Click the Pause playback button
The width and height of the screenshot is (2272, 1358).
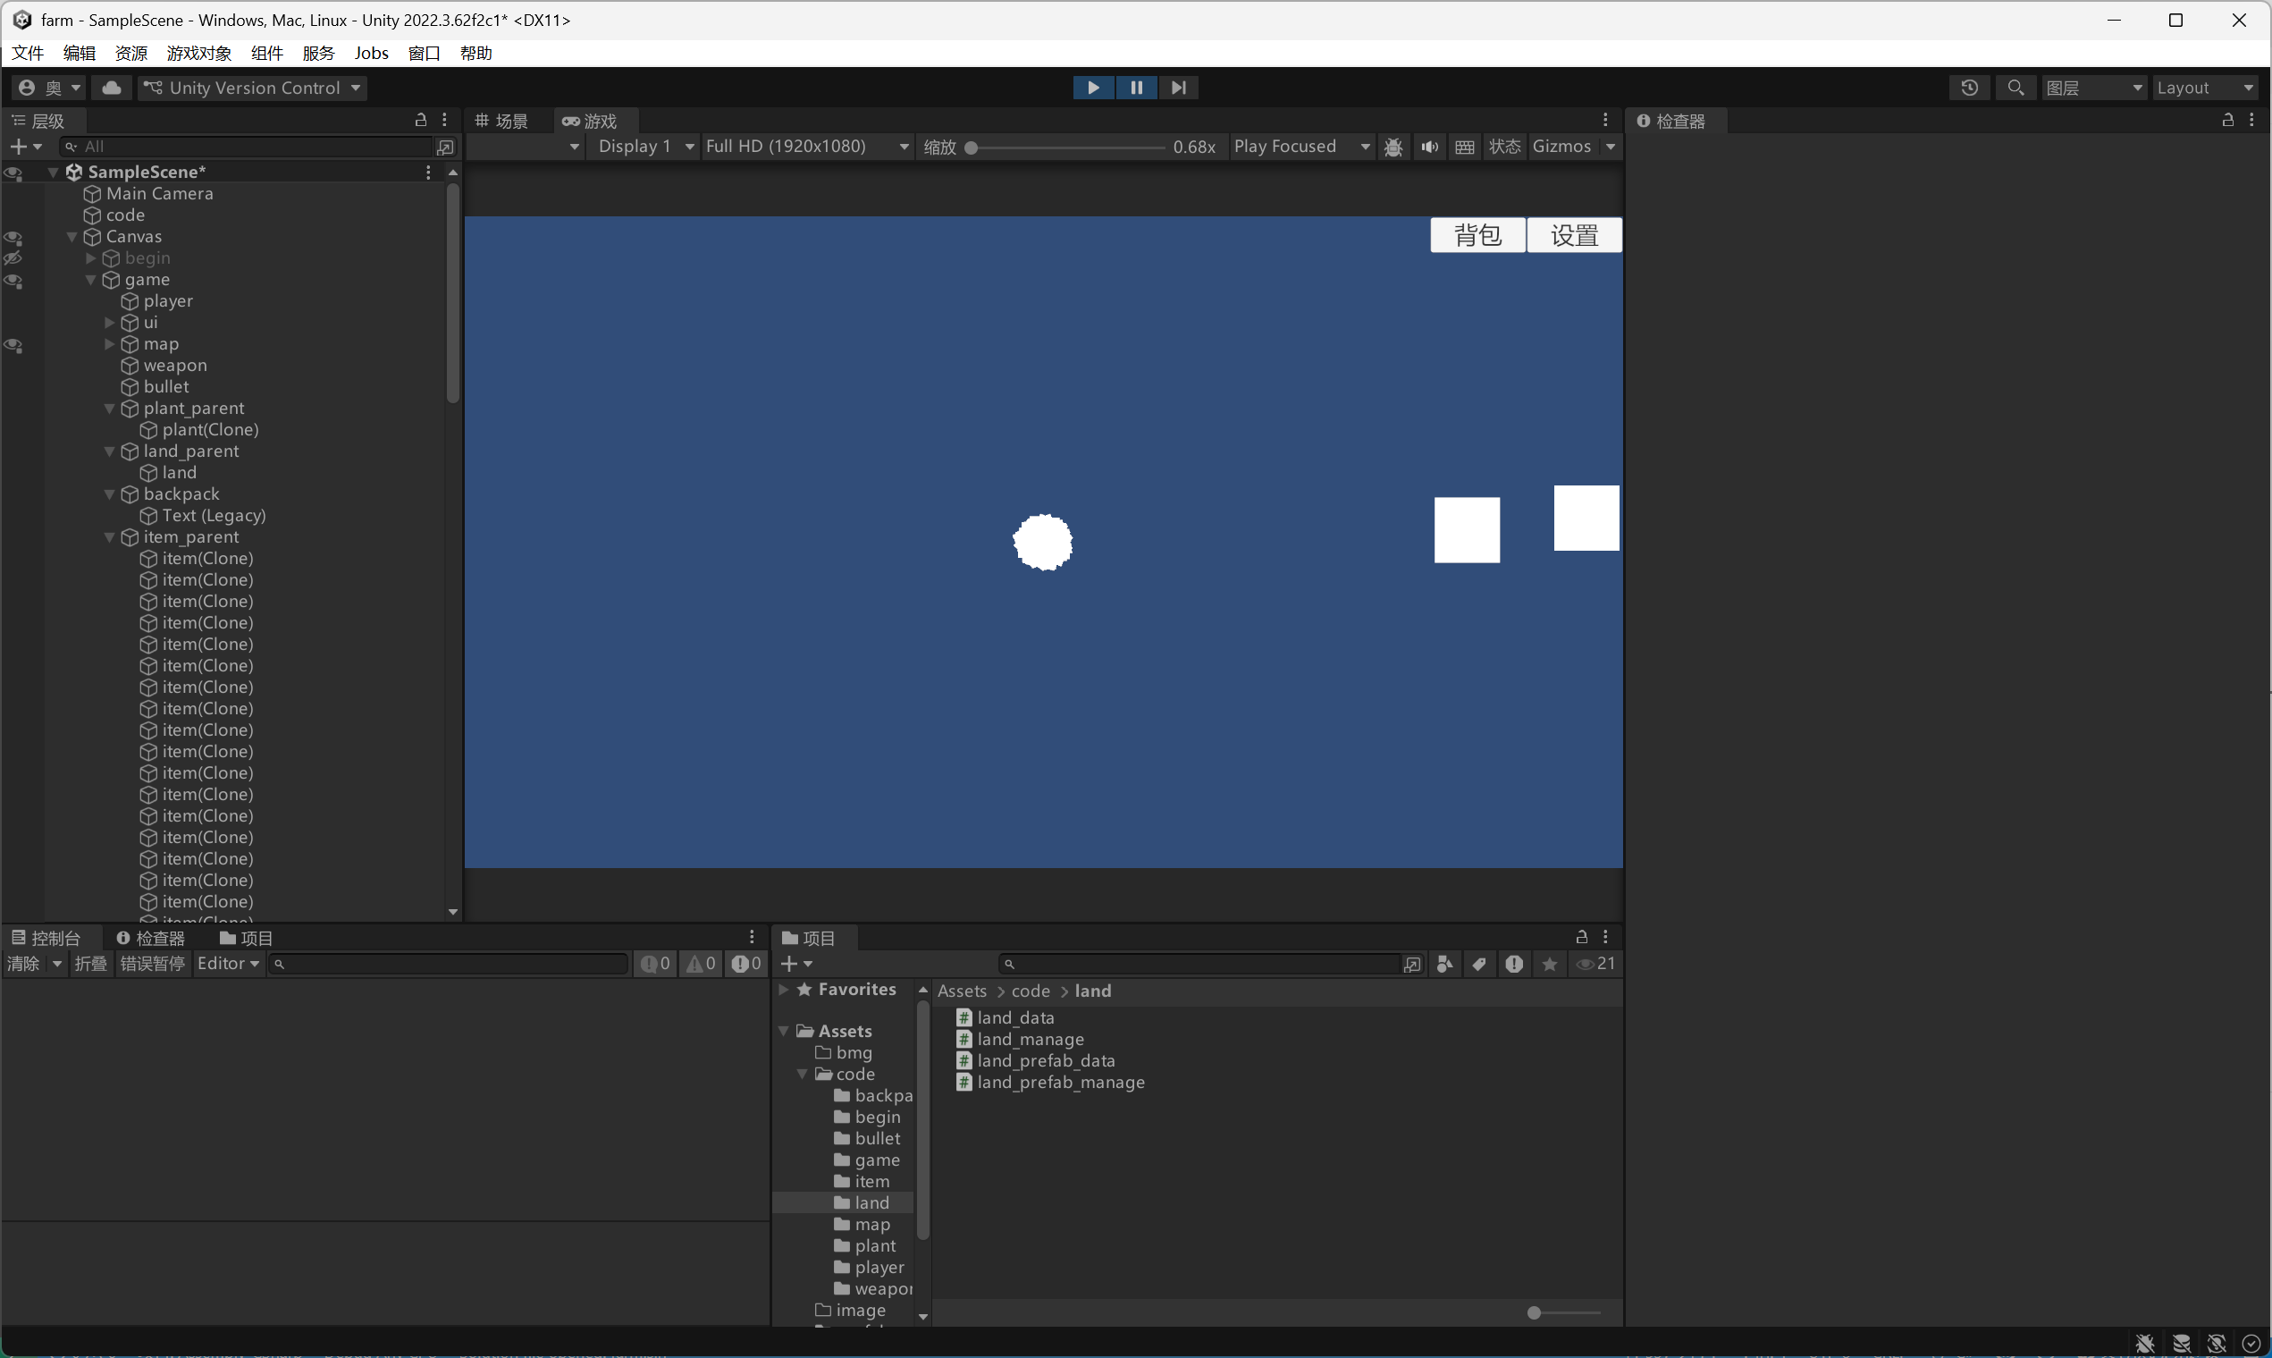tap(1136, 88)
